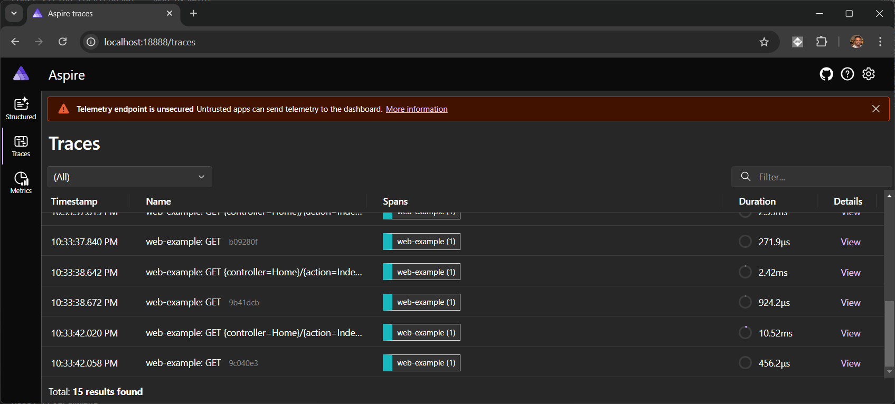Go back in browser history
895x404 pixels.
click(x=15, y=42)
